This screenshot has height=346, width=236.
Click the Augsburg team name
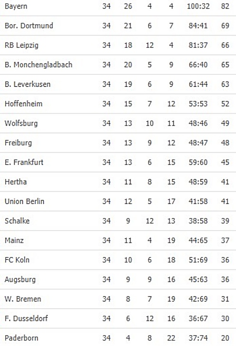(20, 280)
